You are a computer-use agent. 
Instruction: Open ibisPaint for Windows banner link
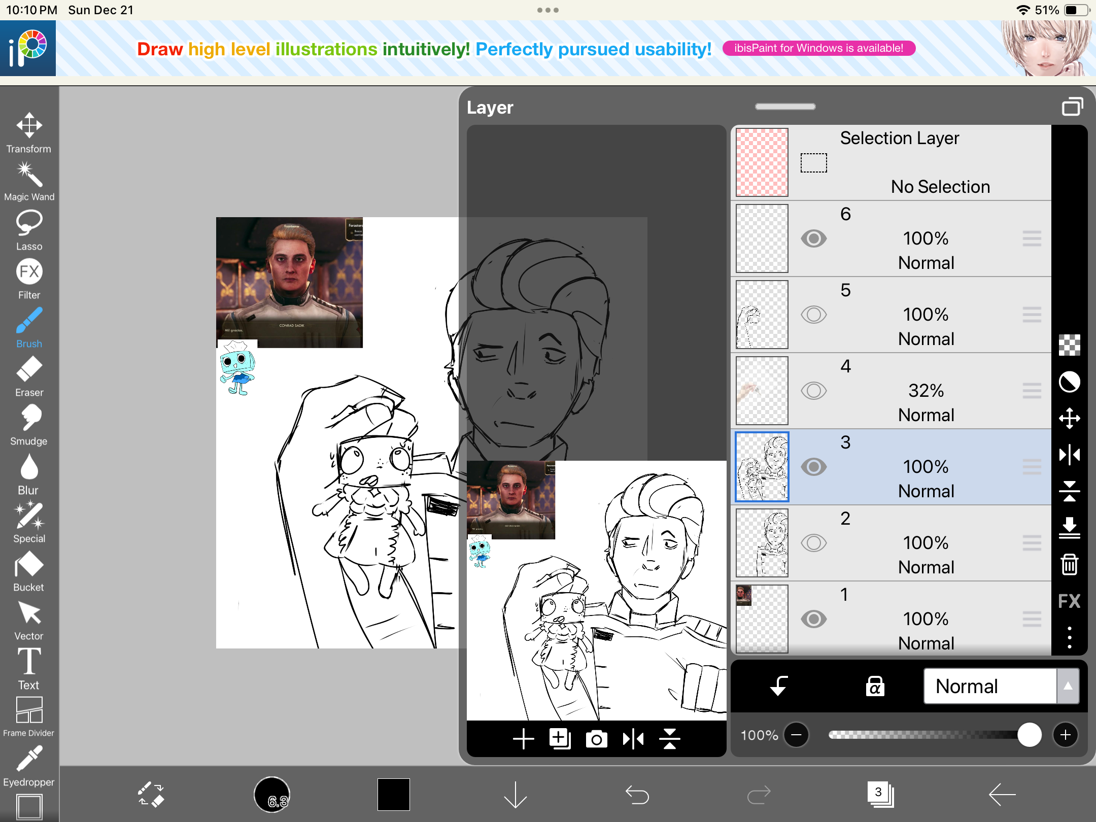tap(818, 48)
